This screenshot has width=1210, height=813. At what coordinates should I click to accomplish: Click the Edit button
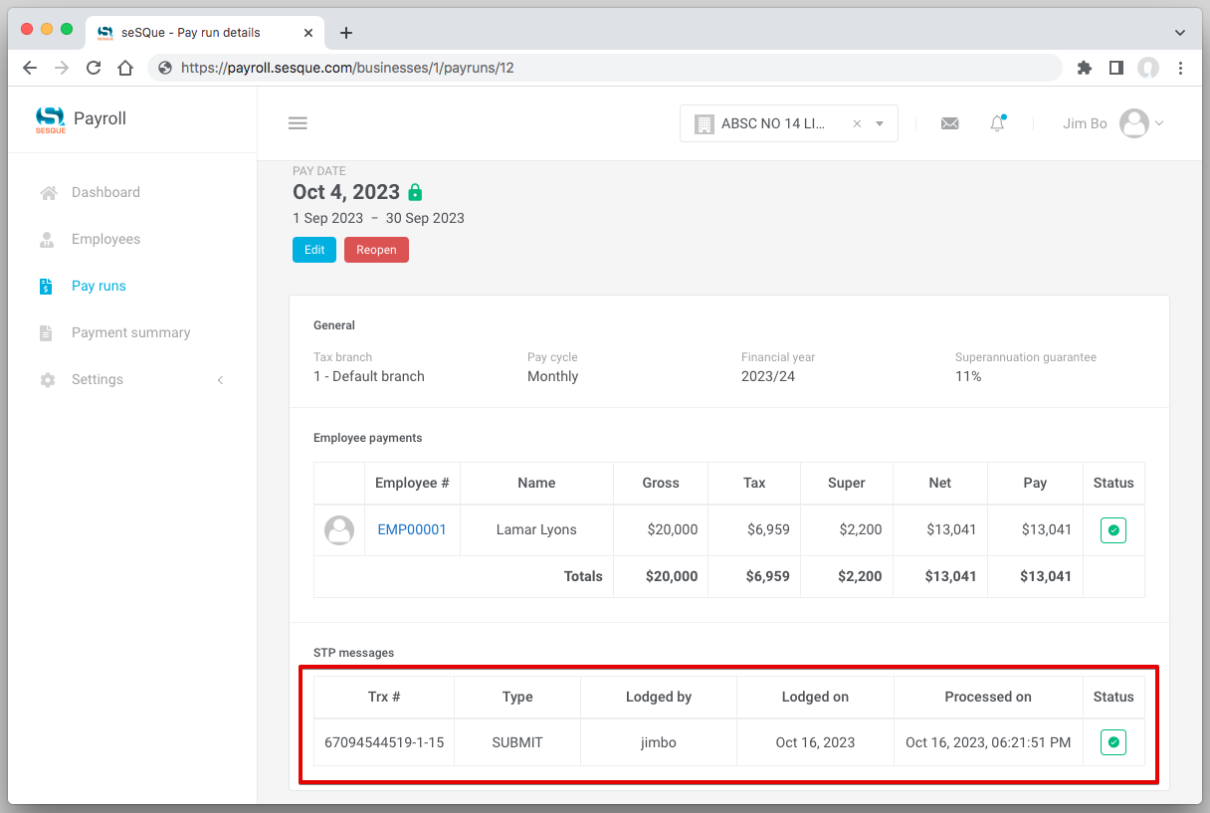point(313,250)
